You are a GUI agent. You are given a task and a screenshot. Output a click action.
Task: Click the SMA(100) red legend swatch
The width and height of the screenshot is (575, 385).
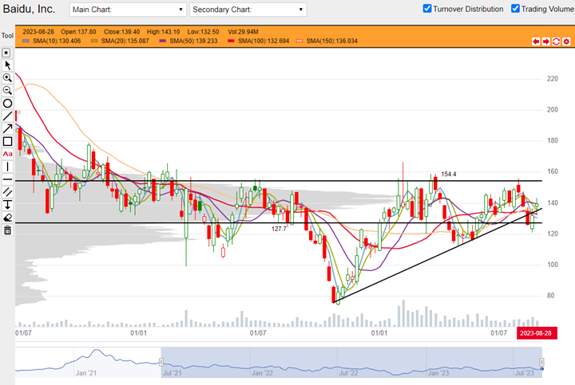click(x=231, y=41)
